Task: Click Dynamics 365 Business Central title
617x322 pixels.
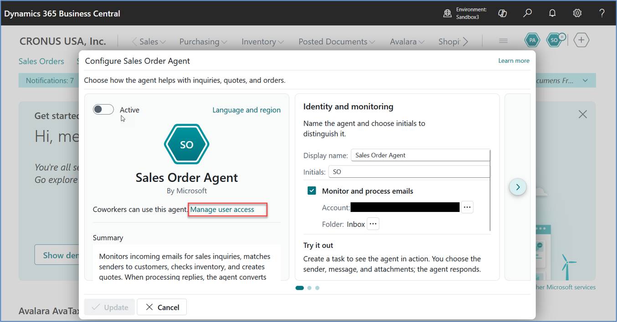Action: (x=62, y=13)
